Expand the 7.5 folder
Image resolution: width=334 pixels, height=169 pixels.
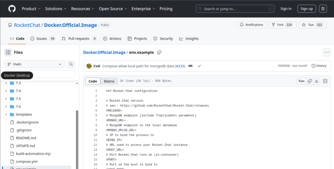[6, 99]
